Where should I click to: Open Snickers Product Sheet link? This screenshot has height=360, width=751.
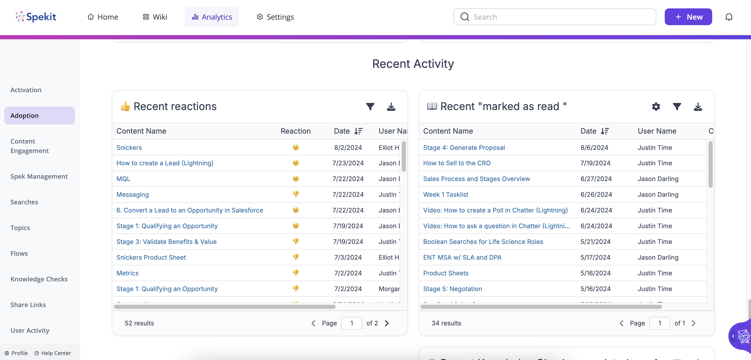click(151, 258)
